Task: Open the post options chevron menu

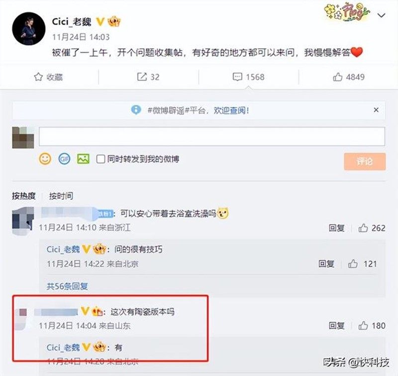Action: click(381, 15)
